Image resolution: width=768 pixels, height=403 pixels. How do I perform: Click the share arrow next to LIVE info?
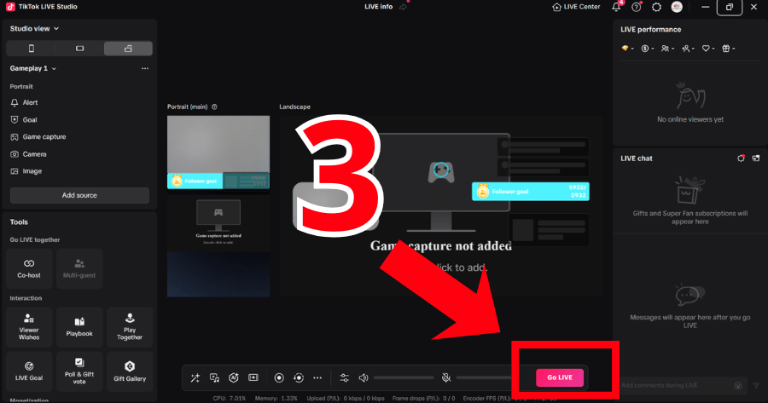click(403, 7)
